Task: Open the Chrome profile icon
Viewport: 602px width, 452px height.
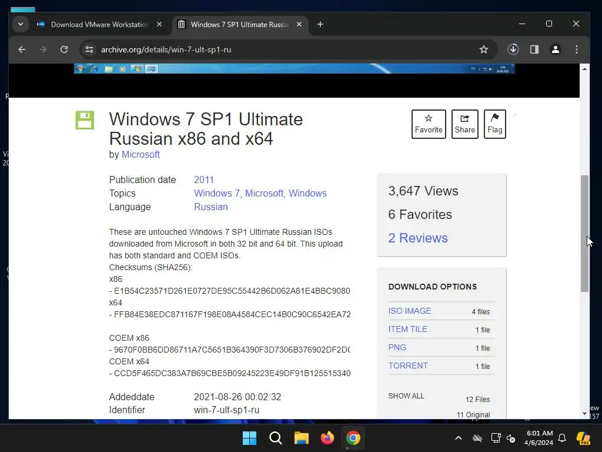Action: click(x=555, y=49)
